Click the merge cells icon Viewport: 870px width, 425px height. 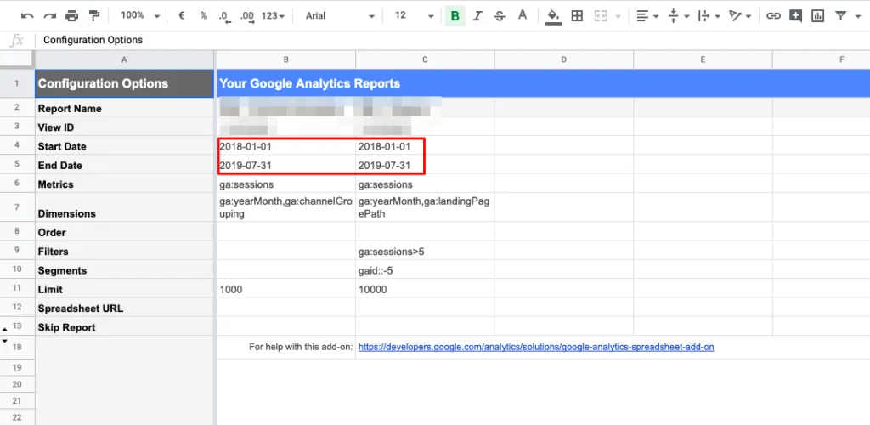pos(601,16)
